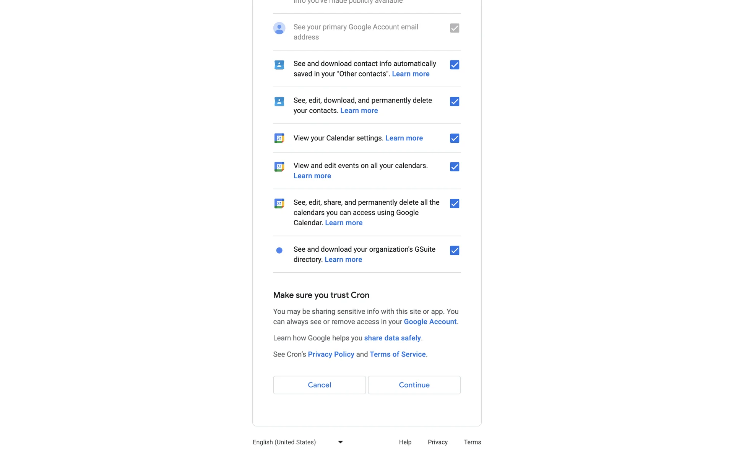
Task: Uncheck permanently delete your contacts permission
Action: click(454, 102)
